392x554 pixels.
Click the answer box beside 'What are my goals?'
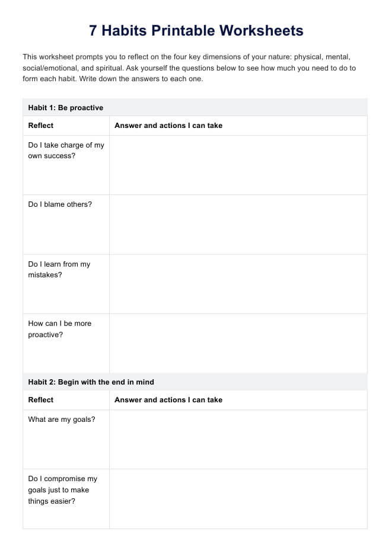point(238,439)
